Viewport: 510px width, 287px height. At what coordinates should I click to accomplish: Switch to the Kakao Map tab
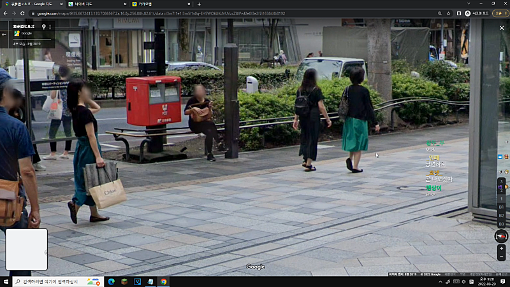[x=156, y=4]
